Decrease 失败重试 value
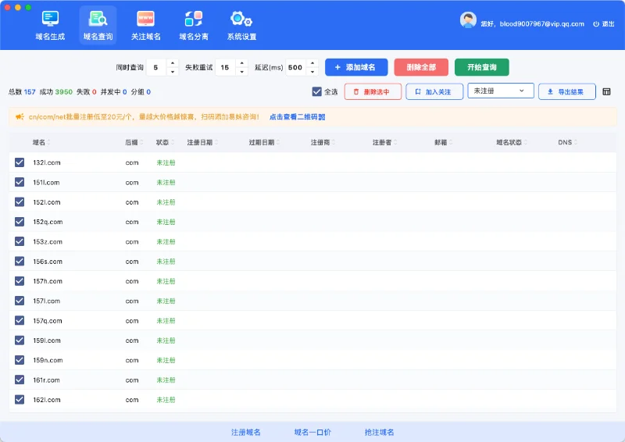 point(242,72)
